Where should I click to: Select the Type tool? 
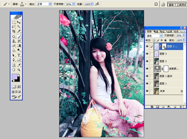click(x=19, y=55)
